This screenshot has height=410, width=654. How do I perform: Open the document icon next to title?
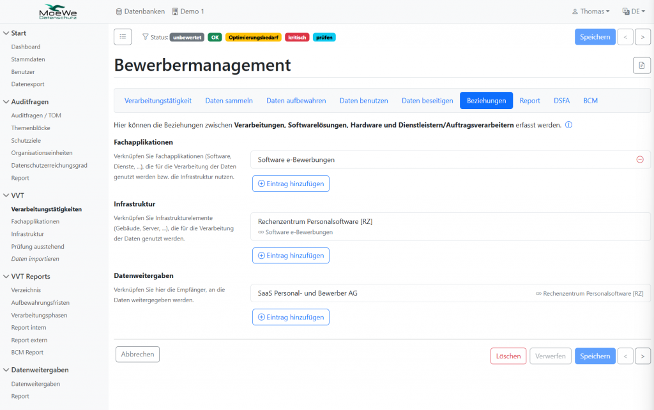(641, 65)
